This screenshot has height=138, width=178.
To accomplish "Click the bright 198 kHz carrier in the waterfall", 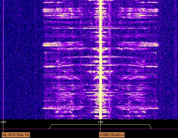I will pos(101,60).
